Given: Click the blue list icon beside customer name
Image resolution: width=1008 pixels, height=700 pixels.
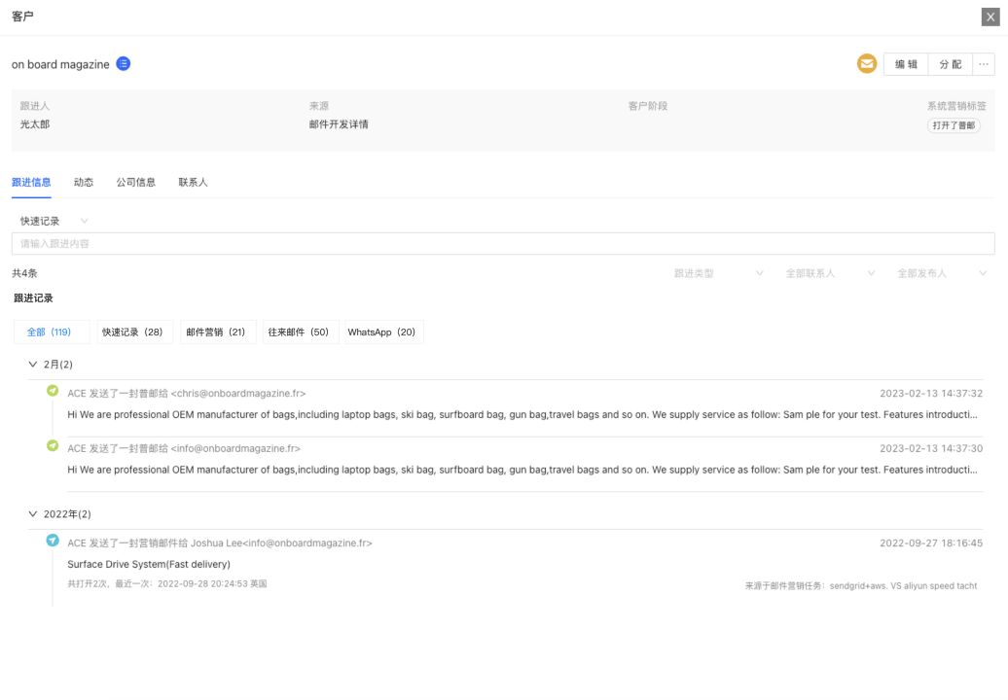Looking at the screenshot, I should (124, 64).
